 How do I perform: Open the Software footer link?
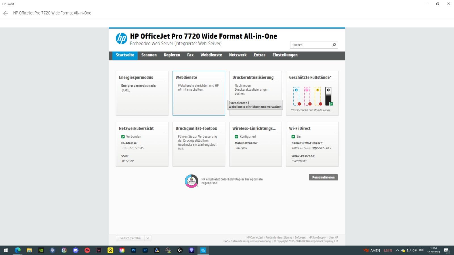(x=300, y=237)
